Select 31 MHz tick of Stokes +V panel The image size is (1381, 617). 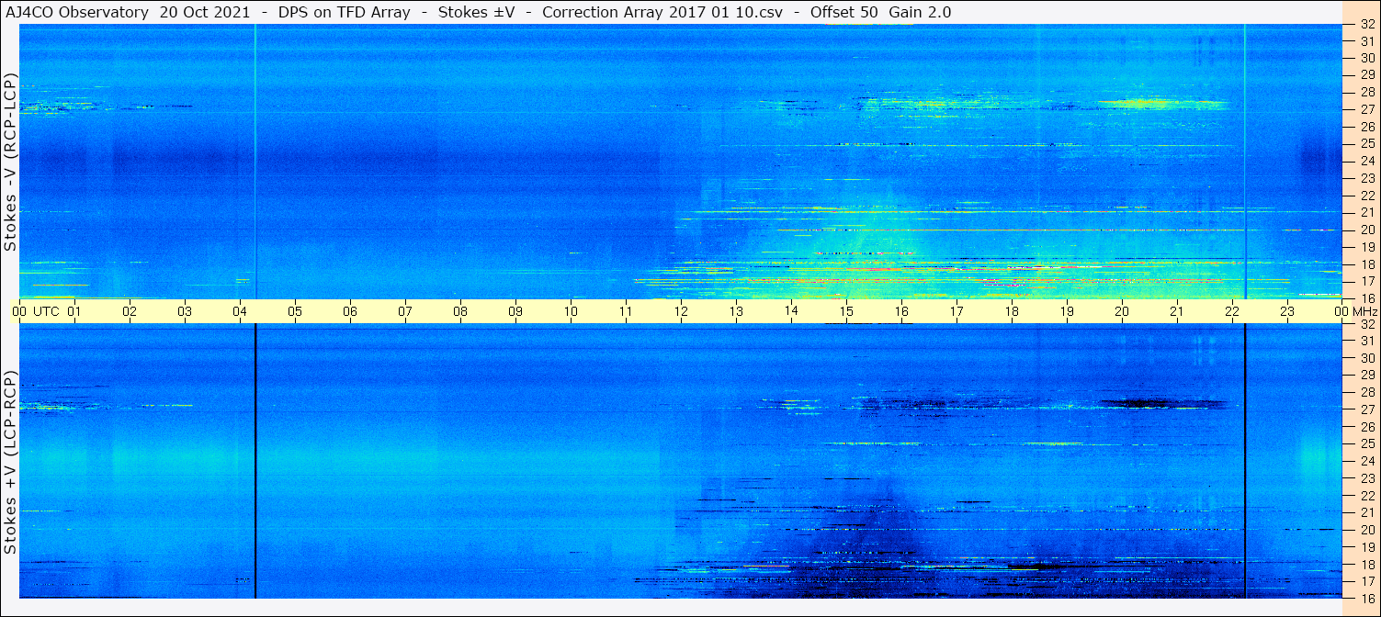tap(1366, 341)
